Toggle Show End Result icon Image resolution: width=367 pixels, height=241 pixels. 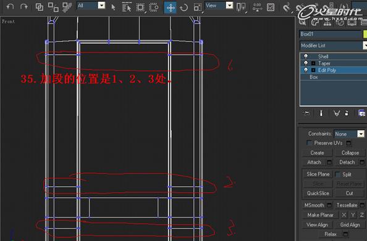(x=321, y=113)
